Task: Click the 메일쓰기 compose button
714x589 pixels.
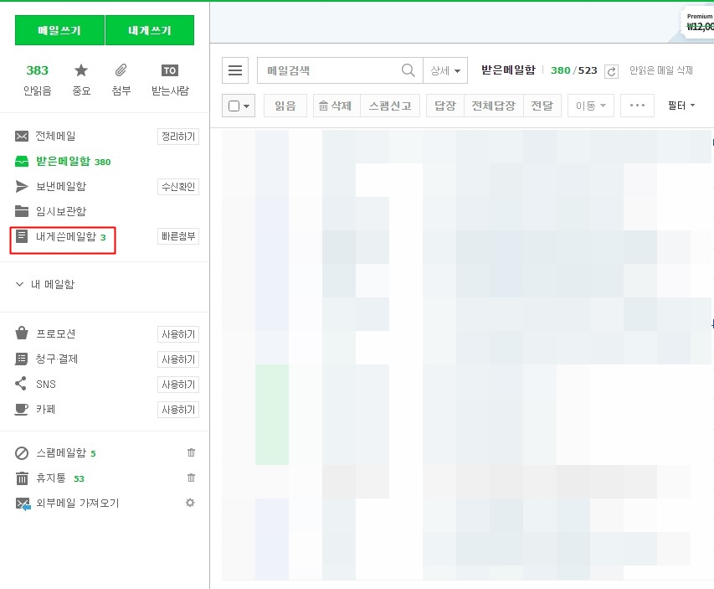Action: (x=59, y=30)
